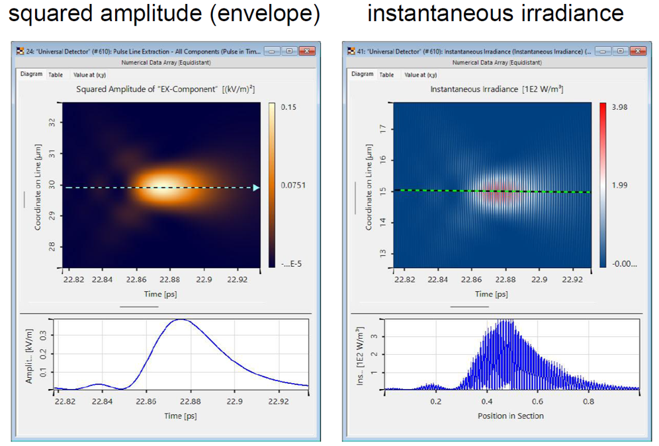
Task: Click the horizontal splitter handle below the left heatmap
Action: tap(138, 306)
